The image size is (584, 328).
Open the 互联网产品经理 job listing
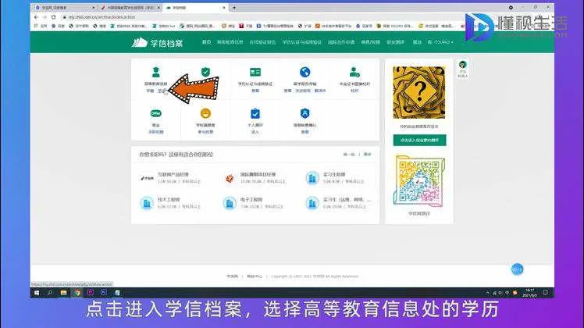click(x=173, y=174)
